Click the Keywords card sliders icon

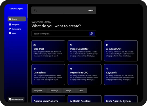(x=107, y=68)
